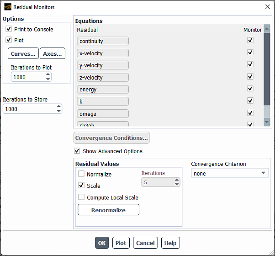Turn off the Scale checkbox
The width and height of the screenshot is (275, 256).
click(81, 186)
